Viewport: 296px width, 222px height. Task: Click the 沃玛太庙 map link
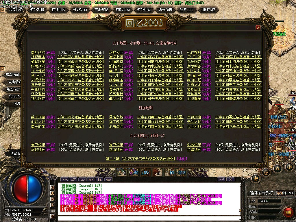tap(116, 52)
